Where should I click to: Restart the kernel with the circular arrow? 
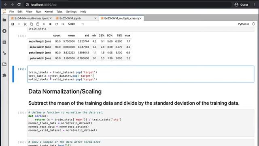pyautogui.click(x=57, y=24)
